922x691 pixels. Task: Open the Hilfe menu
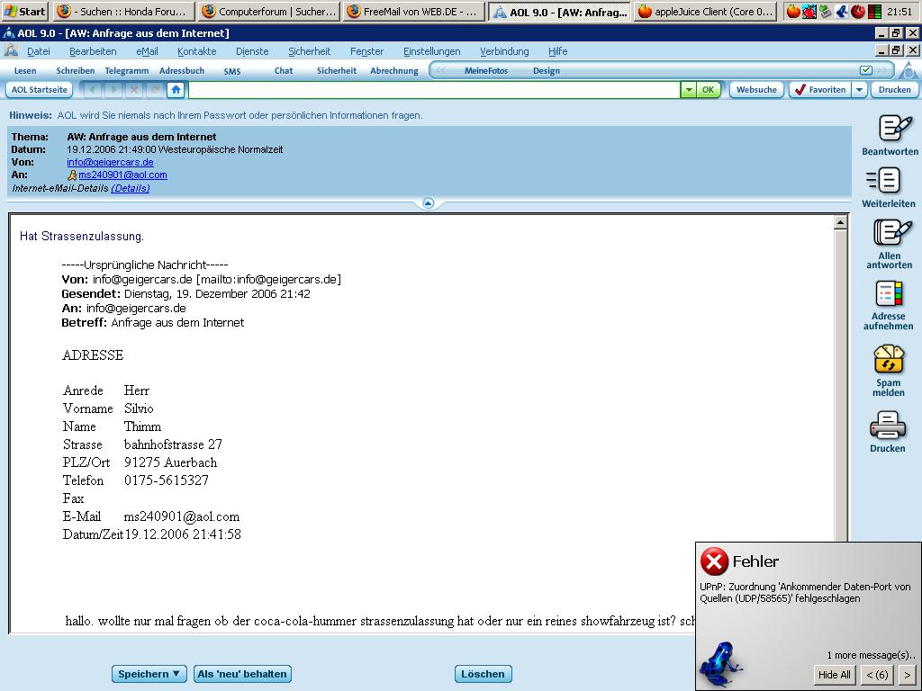click(558, 51)
